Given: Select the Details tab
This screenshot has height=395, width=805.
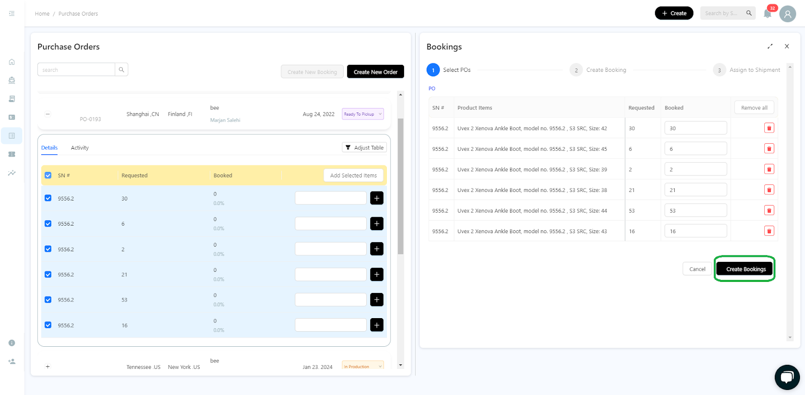Looking at the screenshot, I should coord(49,148).
